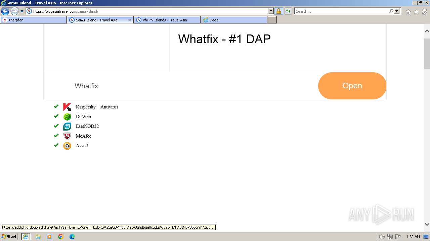This screenshot has width=430, height=241.
Task: Click the EsetNOD32 logo icon
Action: (x=67, y=127)
